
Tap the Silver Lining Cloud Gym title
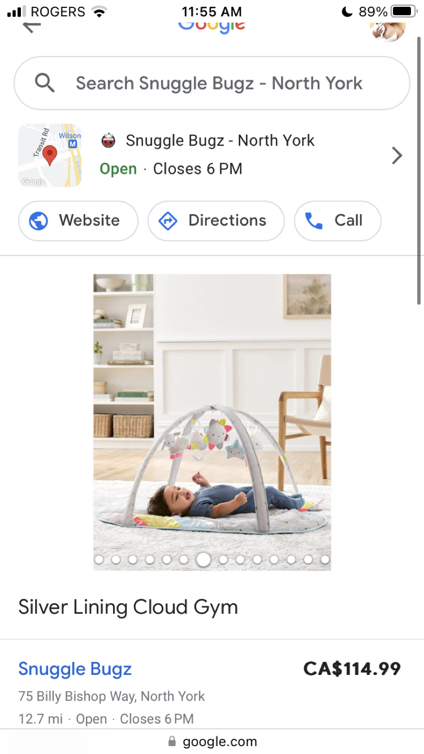[128, 607]
